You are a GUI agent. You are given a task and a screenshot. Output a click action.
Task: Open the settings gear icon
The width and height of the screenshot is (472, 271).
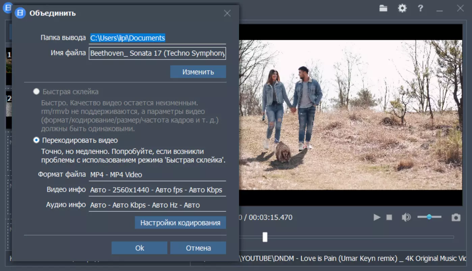(402, 8)
